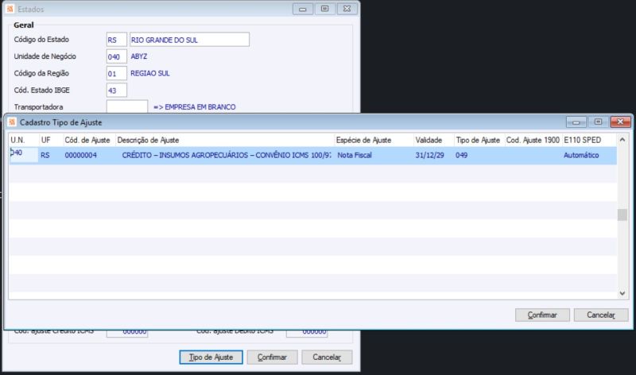Screen dimensions: 636x375
Task: Click the grid scrollbar down arrow
Action: pyautogui.click(x=622, y=293)
